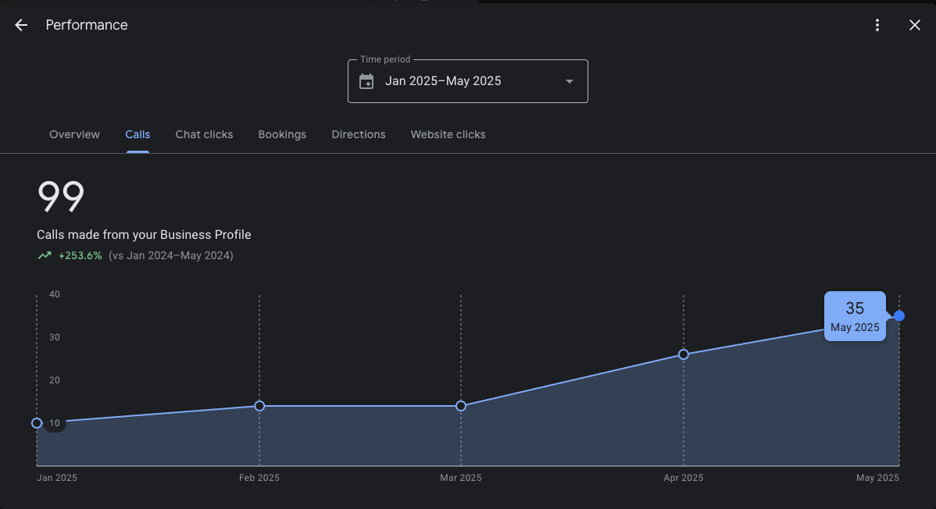Click the Jan 2025 data point on chart
The width and height of the screenshot is (936, 509).
(x=37, y=423)
